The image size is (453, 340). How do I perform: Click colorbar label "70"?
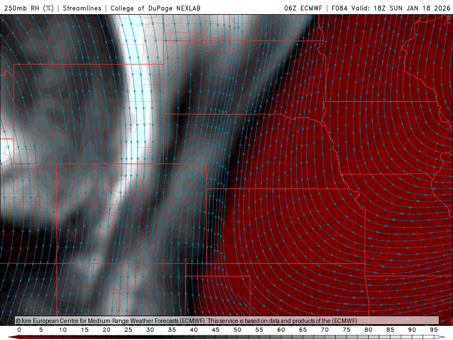coord(324,330)
